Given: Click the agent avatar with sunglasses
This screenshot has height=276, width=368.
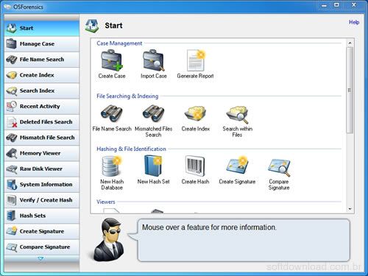Looking at the screenshot, I should click(109, 240).
